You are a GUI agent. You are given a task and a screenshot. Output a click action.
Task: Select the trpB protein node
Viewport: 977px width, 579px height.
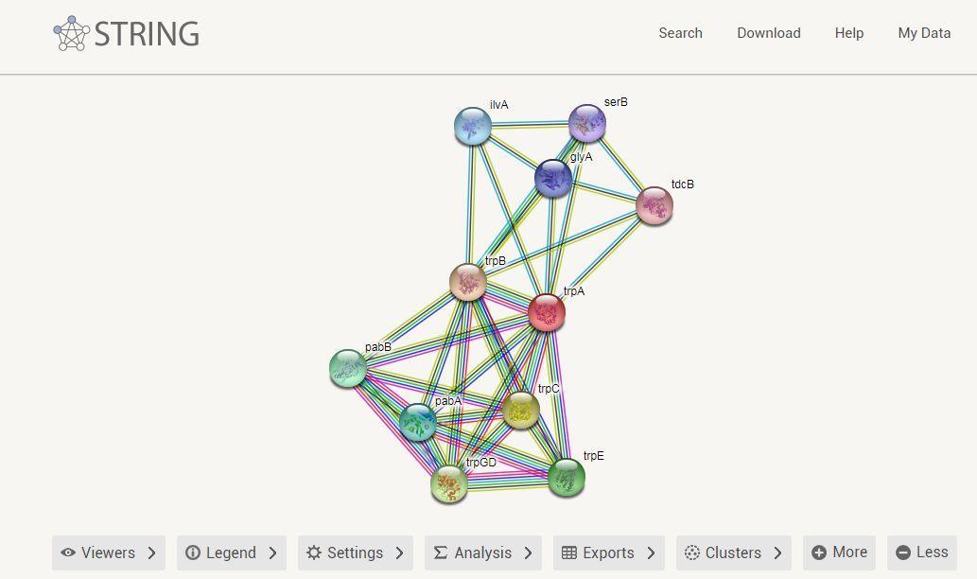coord(468,282)
